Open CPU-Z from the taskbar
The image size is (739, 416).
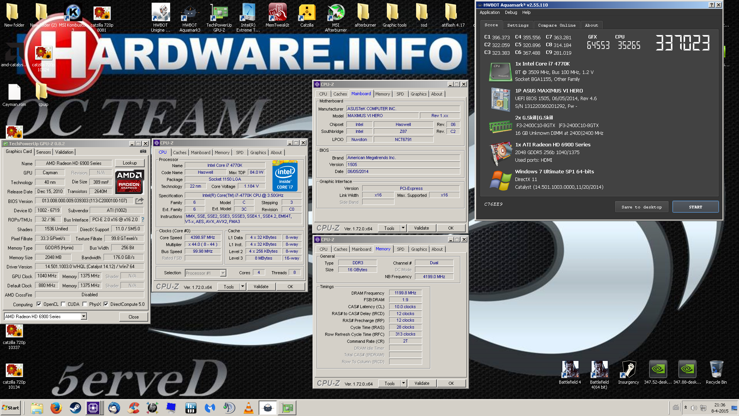[93, 408]
